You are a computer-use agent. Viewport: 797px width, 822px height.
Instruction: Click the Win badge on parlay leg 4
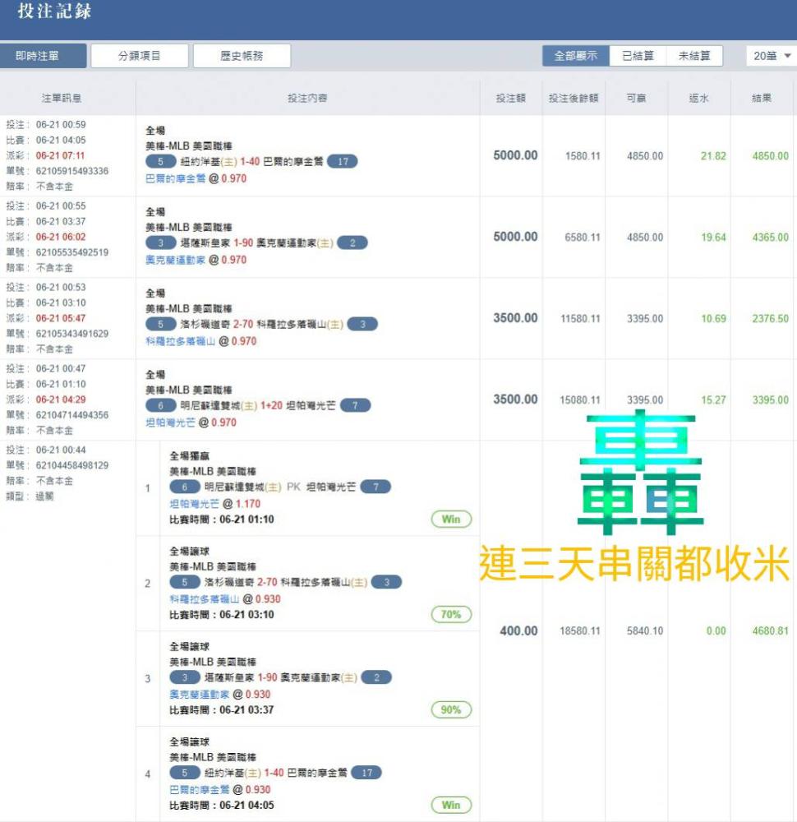point(451,806)
